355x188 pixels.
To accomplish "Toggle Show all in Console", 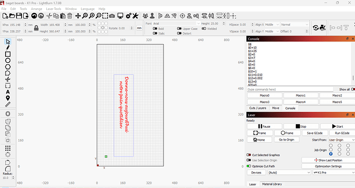I will (353, 89).
